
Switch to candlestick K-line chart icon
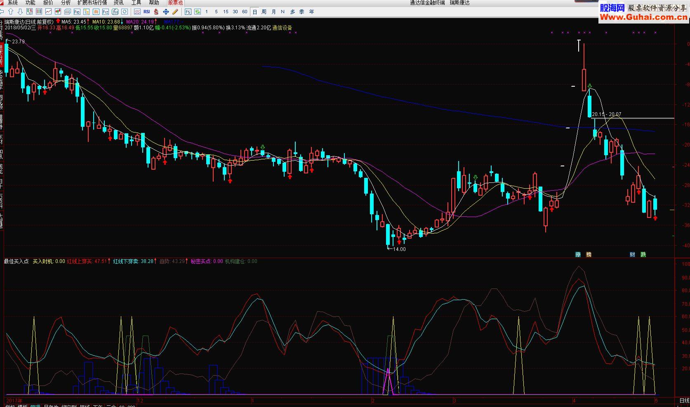(58, 12)
